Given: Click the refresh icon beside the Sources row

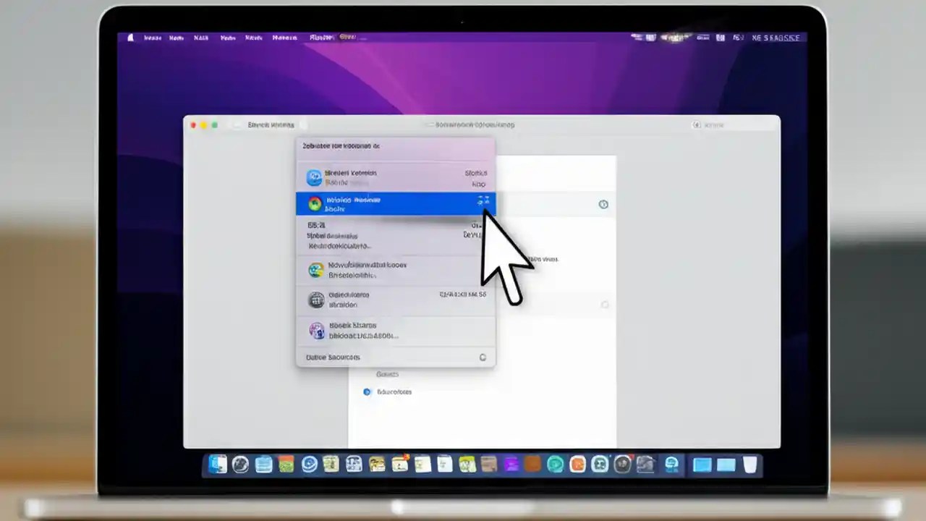Looking at the screenshot, I should click(483, 357).
